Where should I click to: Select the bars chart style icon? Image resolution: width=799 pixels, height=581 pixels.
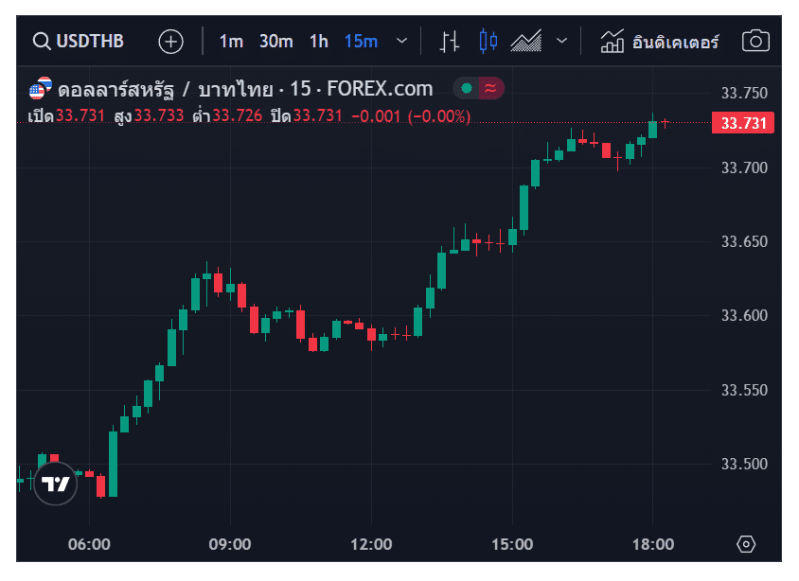451,42
